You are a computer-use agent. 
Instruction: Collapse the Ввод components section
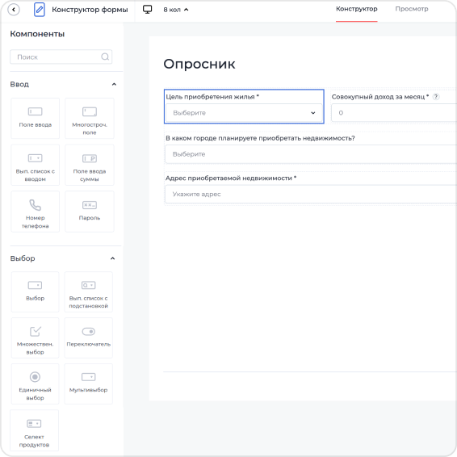[x=114, y=84]
